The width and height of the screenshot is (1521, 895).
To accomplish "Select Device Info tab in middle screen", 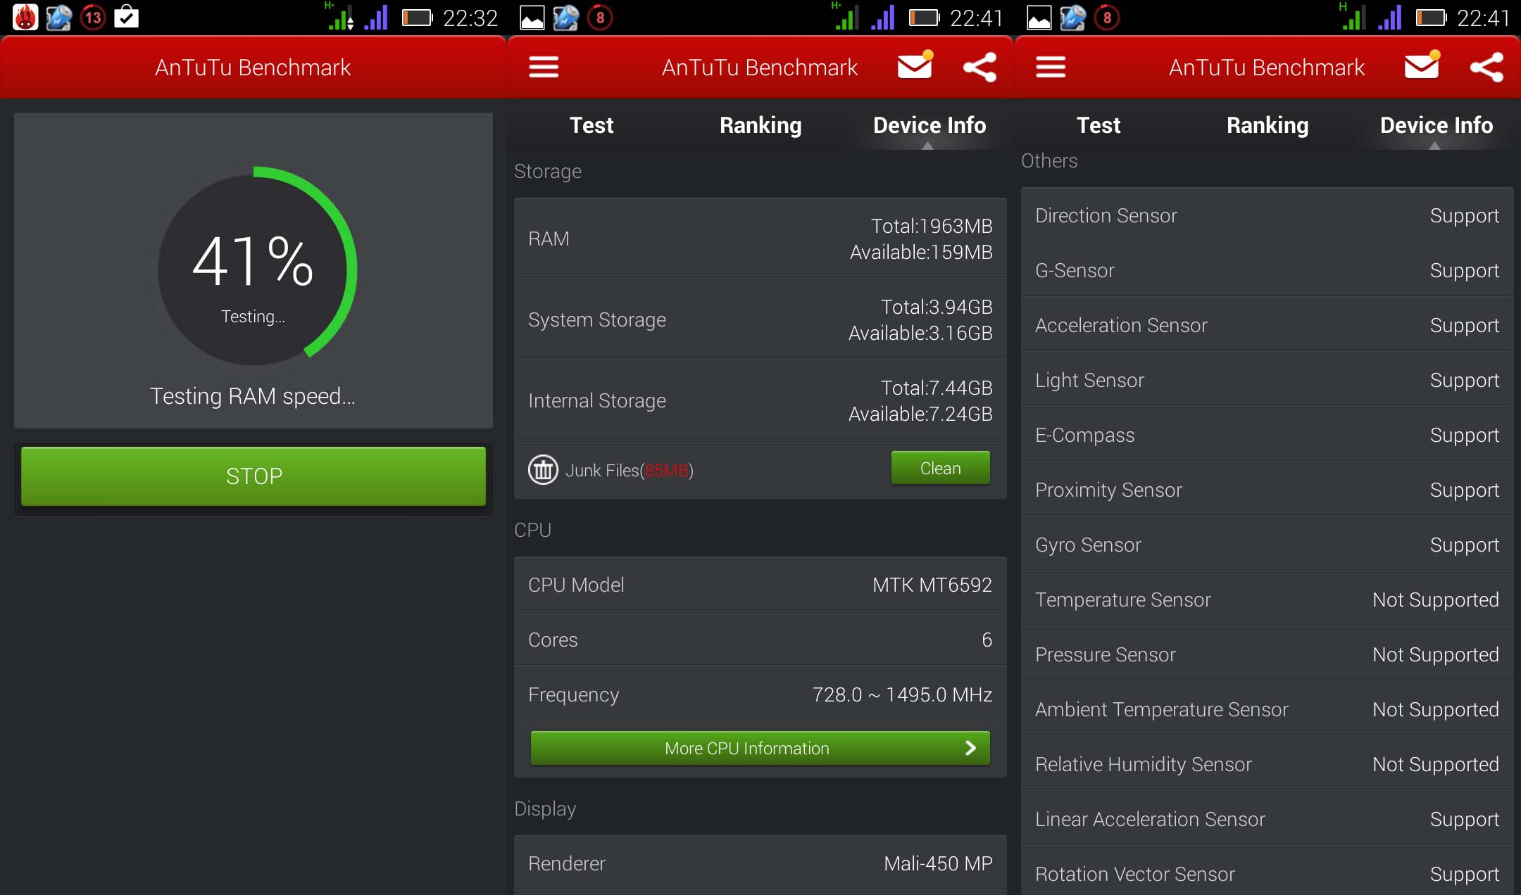I will (x=930, y=125).
